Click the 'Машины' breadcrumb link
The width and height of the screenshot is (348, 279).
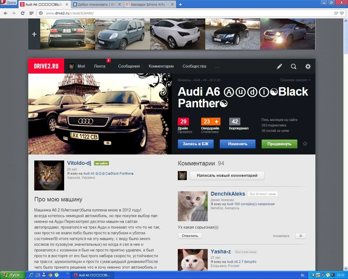coord(184,80)
